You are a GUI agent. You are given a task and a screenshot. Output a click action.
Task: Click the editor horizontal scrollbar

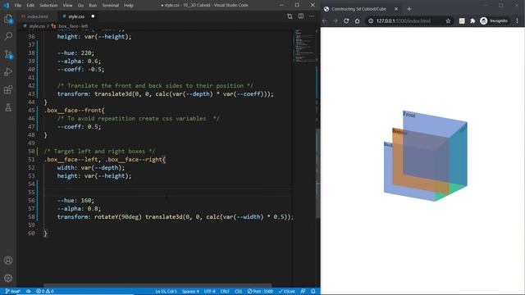point(157,285)
